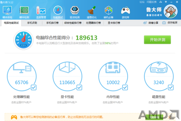Image resolution: width=181 pixels, height=121 pixels.
Task: Dismiss the notice bar with orange X
Action: pyautogui.click(x=169, y=118)
